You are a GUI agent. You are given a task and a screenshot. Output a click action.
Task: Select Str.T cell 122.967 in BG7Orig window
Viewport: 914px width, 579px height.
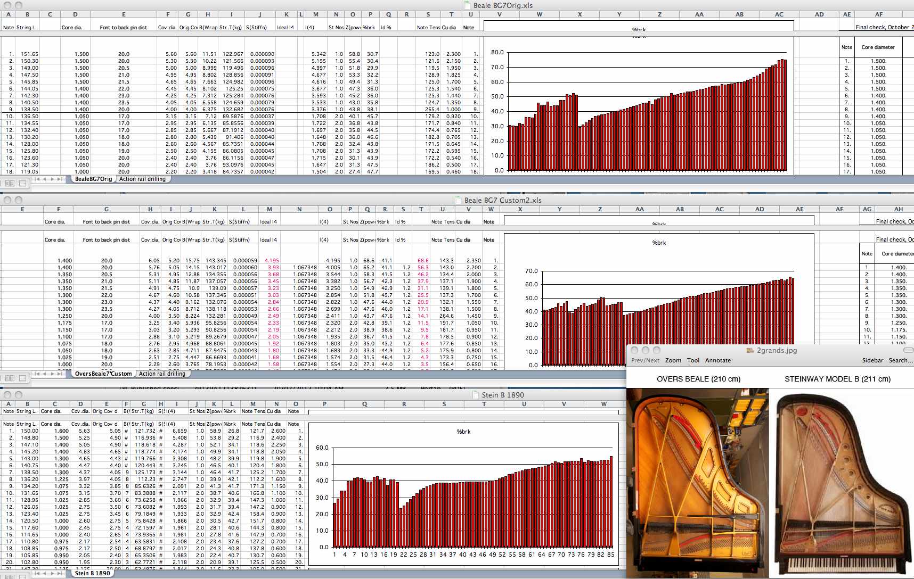[232, 54]
